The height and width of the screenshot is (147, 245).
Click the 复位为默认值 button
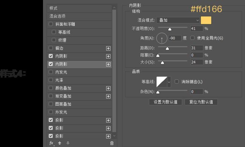pyautogui.click(x=201, y=102)
